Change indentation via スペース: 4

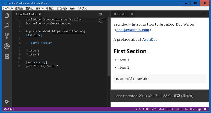pyautogui.click(x=157, y=109)
